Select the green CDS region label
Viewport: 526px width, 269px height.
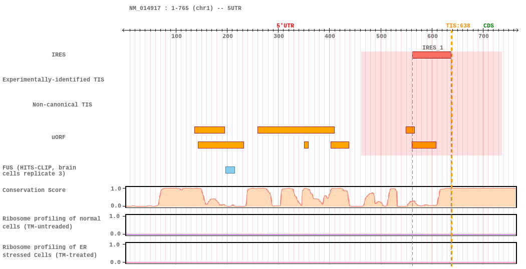pos(488,26)
